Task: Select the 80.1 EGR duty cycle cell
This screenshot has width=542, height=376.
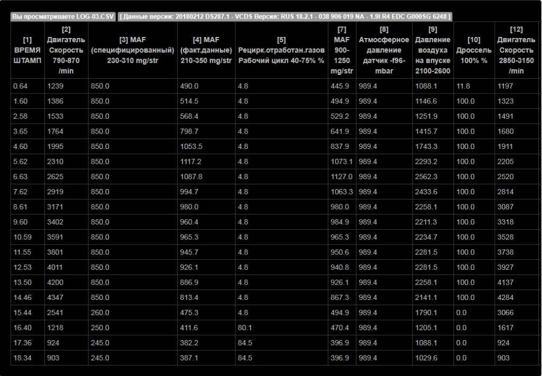Action: click(x=245, y=328)
